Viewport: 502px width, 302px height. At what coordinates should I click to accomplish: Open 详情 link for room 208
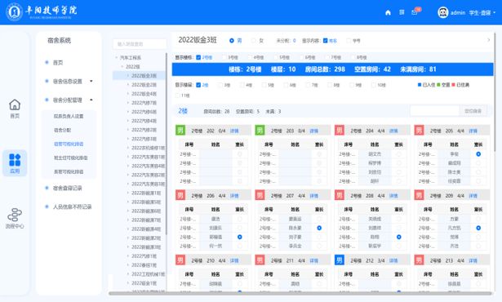click(x=393, y=195)
